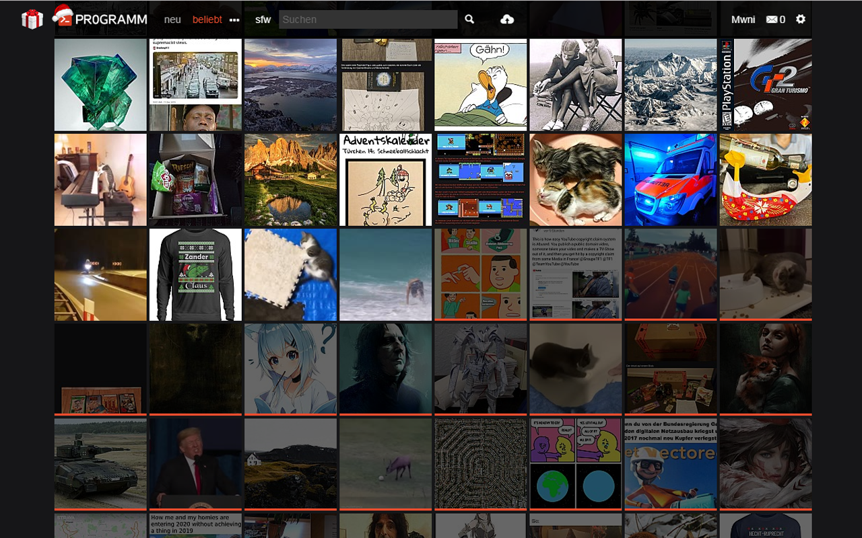Open the settings gear icon

(801, 20)
